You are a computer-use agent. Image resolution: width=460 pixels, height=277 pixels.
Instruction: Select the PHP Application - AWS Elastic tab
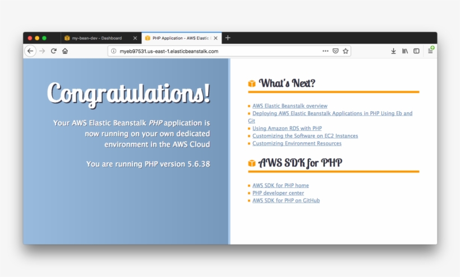coord(181,38)
